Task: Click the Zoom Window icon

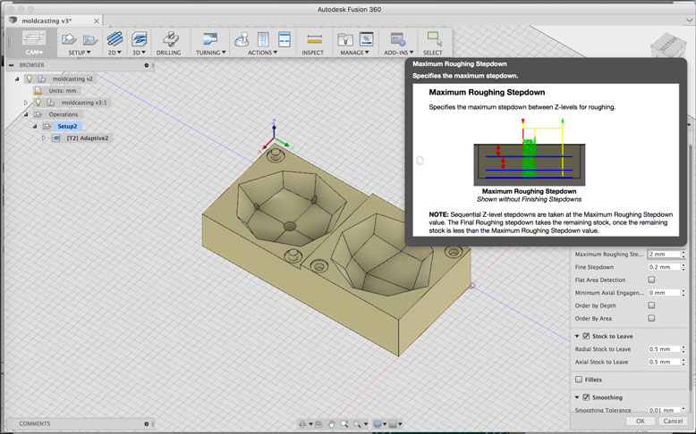Action: (357, 424)
